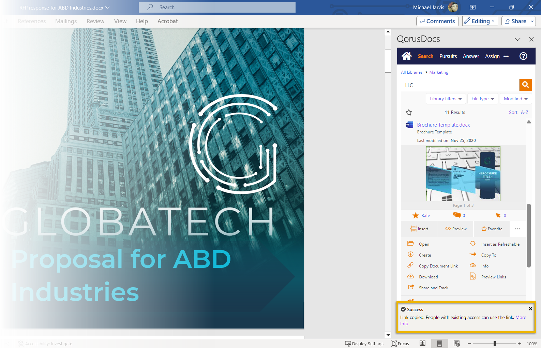Click the LLC search input field
The image size is (541, 348).
[460, 85]
